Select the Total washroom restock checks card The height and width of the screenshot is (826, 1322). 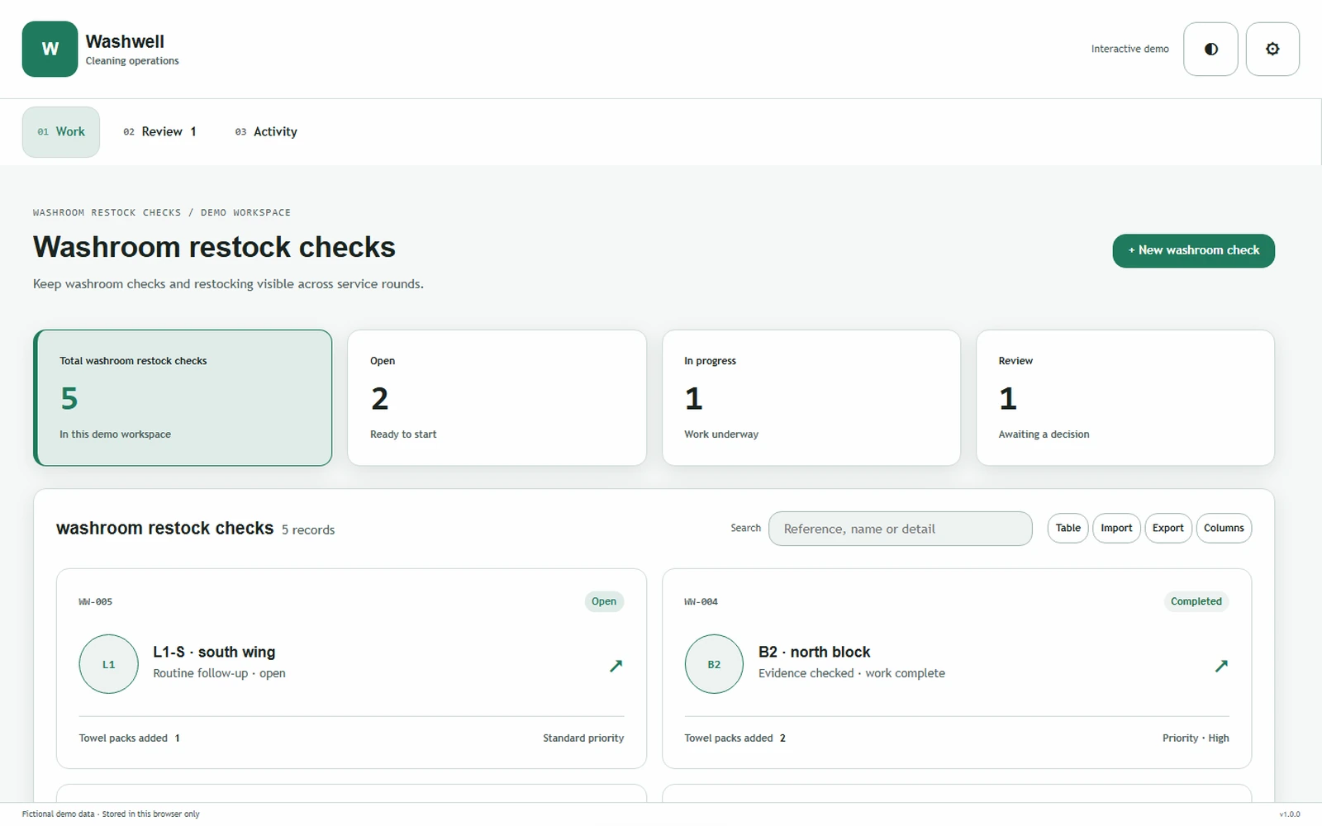coord(183,398)
